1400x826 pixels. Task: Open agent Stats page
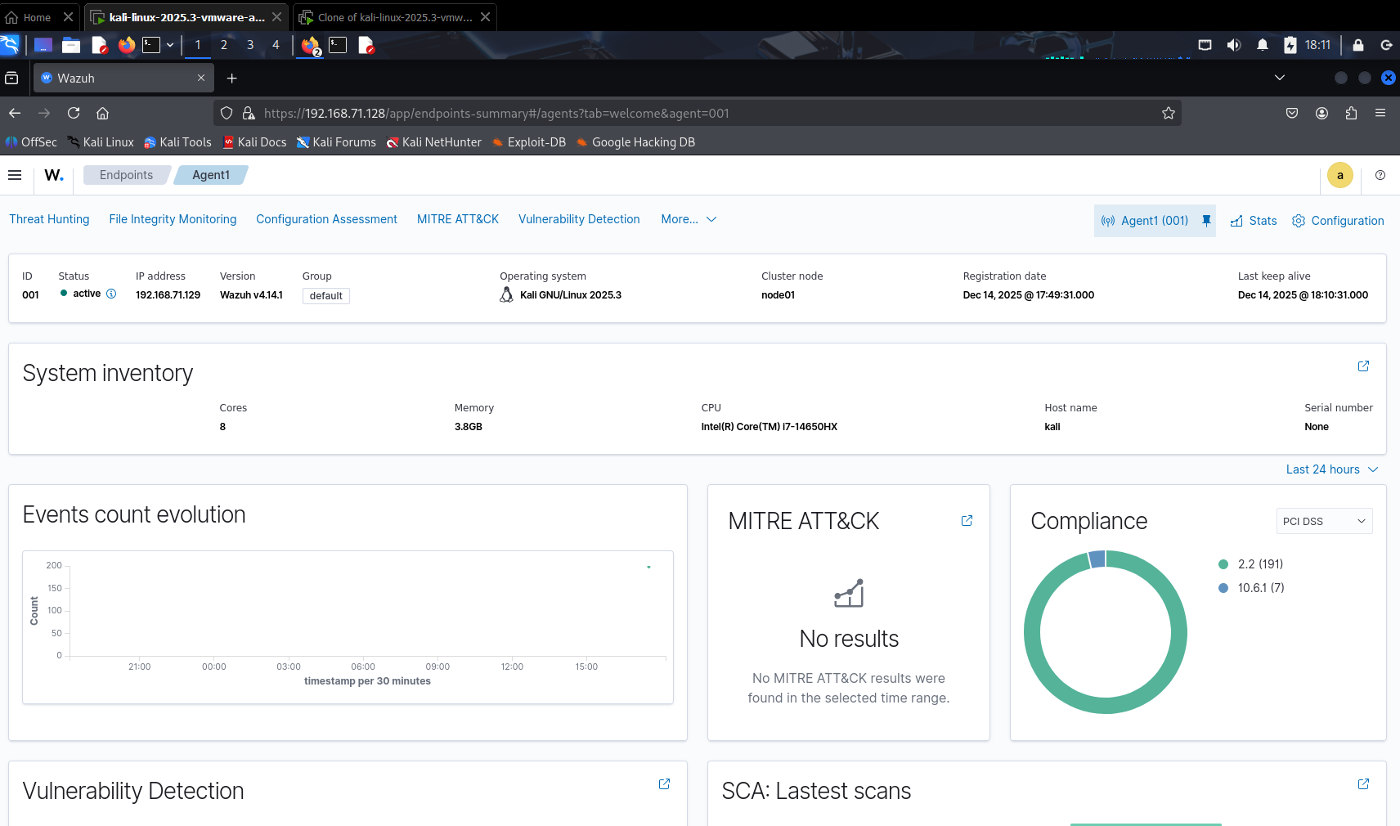pyautogui.click(x=1254, y=221)
